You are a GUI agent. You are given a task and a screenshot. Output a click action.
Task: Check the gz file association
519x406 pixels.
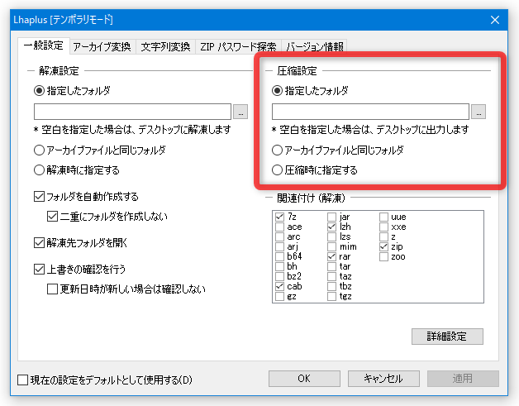click(279, 296)
